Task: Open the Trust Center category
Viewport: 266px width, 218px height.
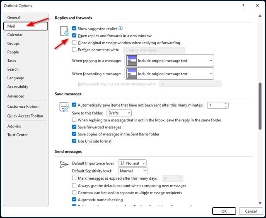Action: tap(17, 135)
